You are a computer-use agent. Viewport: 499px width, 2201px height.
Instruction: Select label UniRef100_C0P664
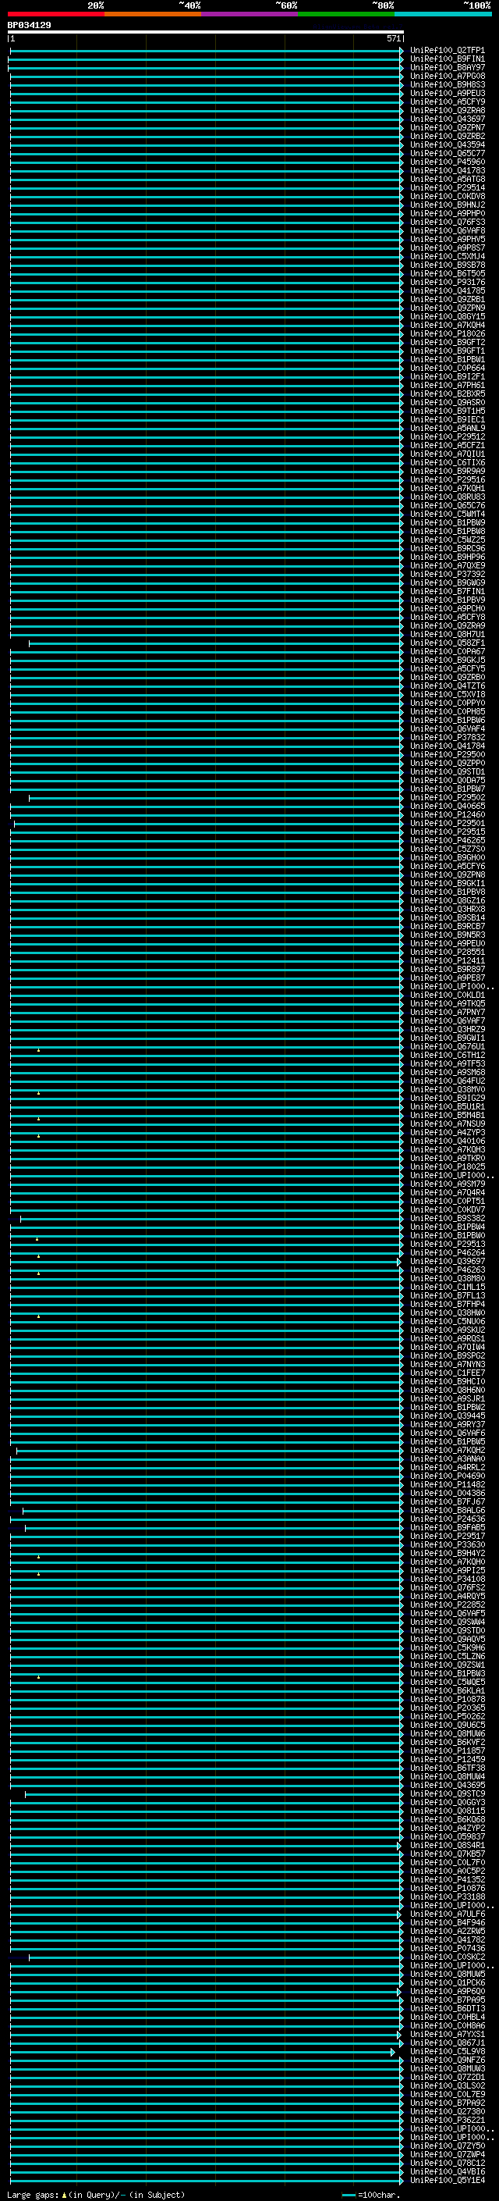click(447, 369)
